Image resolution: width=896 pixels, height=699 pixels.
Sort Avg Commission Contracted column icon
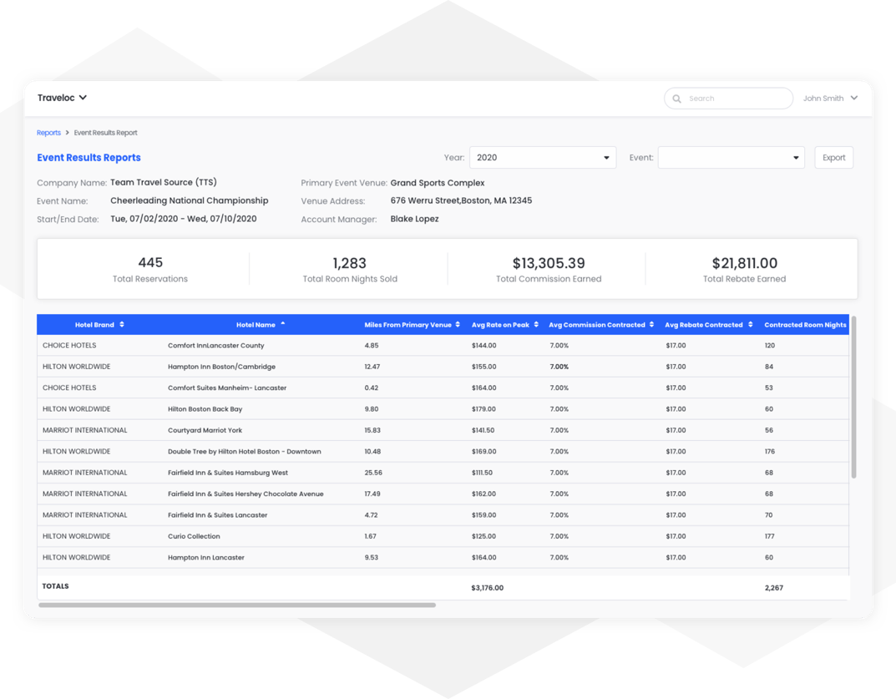651,325
